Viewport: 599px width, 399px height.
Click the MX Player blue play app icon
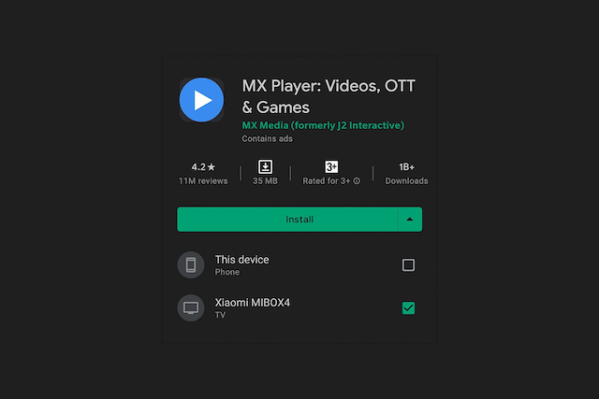(201, 100)
